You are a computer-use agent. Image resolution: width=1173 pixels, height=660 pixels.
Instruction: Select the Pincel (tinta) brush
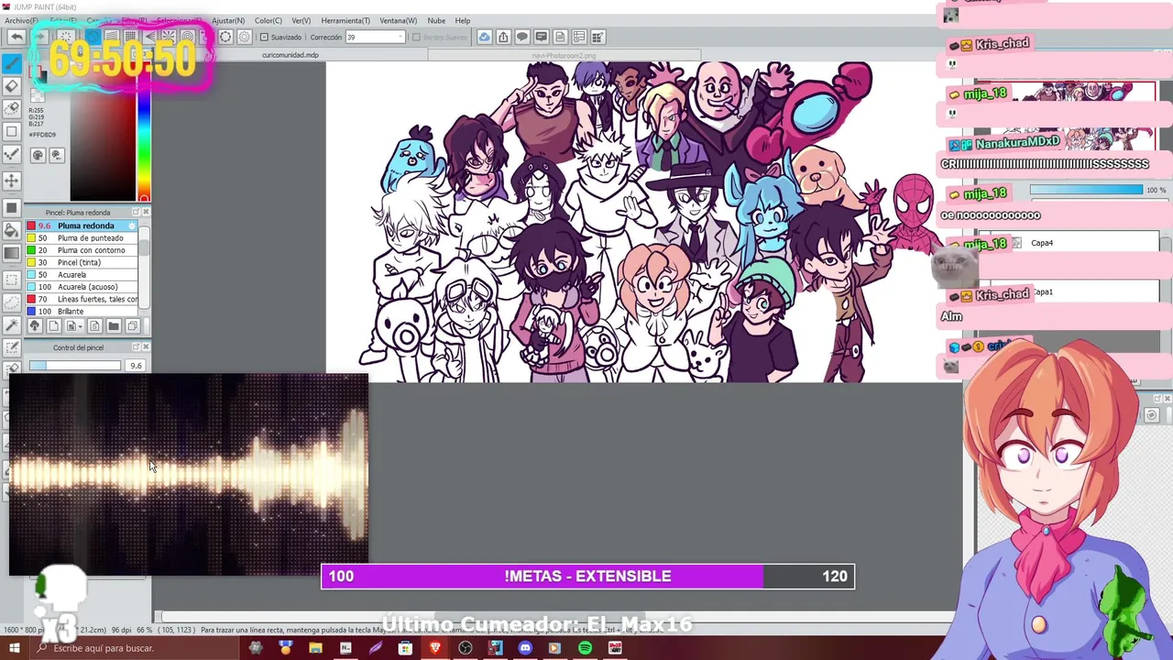pos(82,262)
